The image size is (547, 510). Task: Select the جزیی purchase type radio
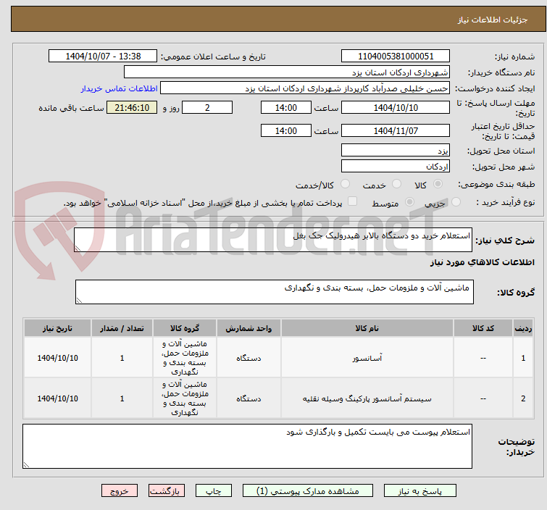[456, 202]
